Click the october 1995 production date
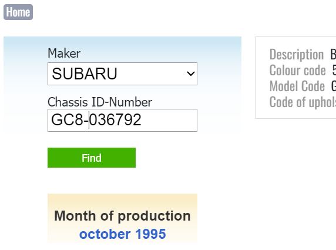 pos(122,234)
